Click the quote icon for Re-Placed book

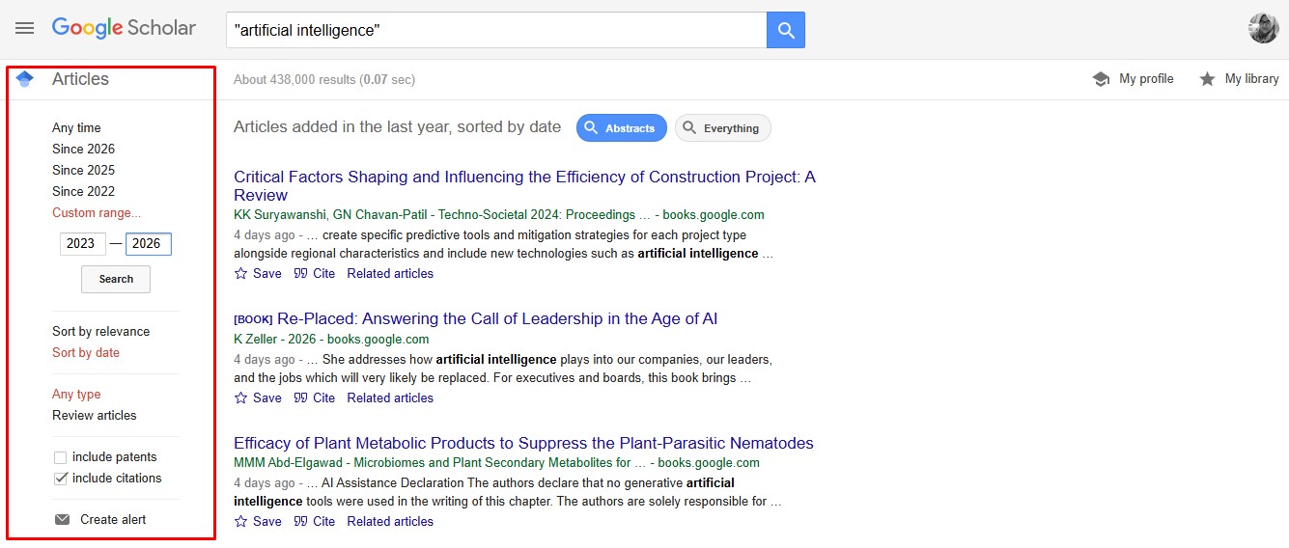coord(301,397)
